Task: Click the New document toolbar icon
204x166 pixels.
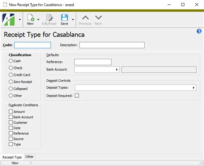Action: [31, 18]
